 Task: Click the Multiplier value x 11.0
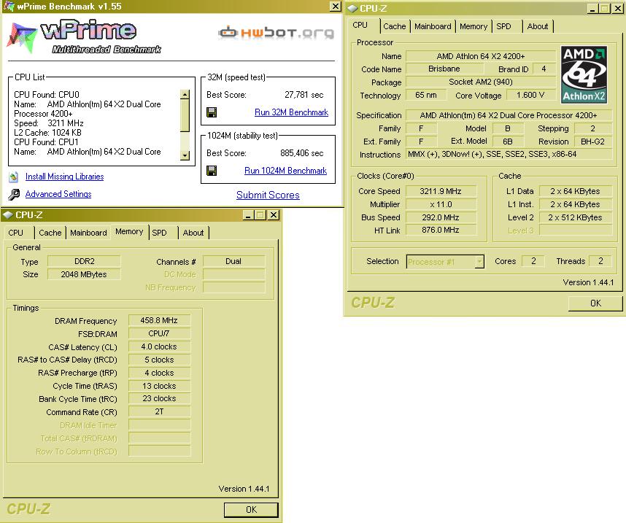click(441, 204)
